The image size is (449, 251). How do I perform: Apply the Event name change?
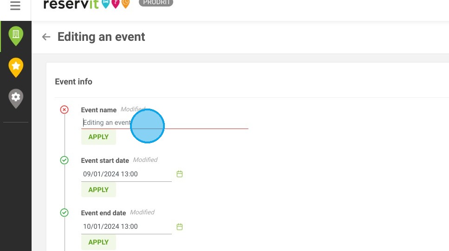click(x=98, y=137)
